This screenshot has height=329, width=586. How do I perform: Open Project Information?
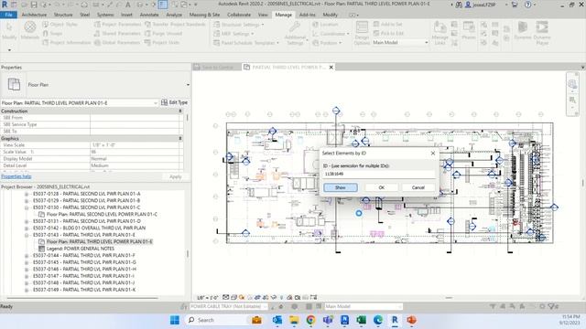[x=67, y=43]
